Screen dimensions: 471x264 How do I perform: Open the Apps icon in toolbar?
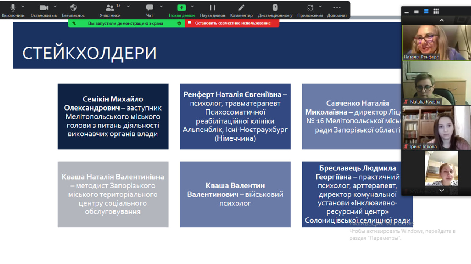[310, 8]
